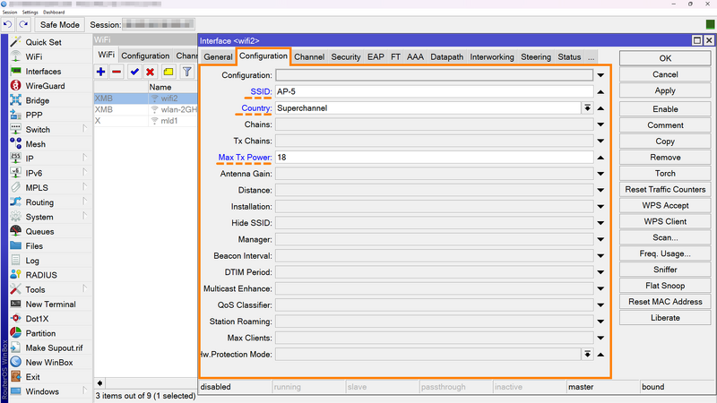Switch to the Channel tab

pos(309,57)
